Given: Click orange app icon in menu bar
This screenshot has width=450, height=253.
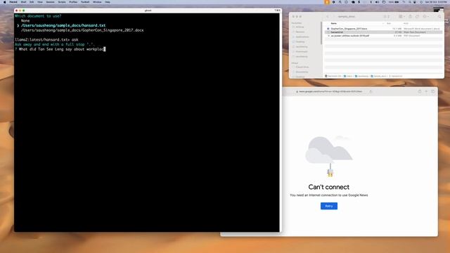Looking at the screenshot, I should point(326,2).
